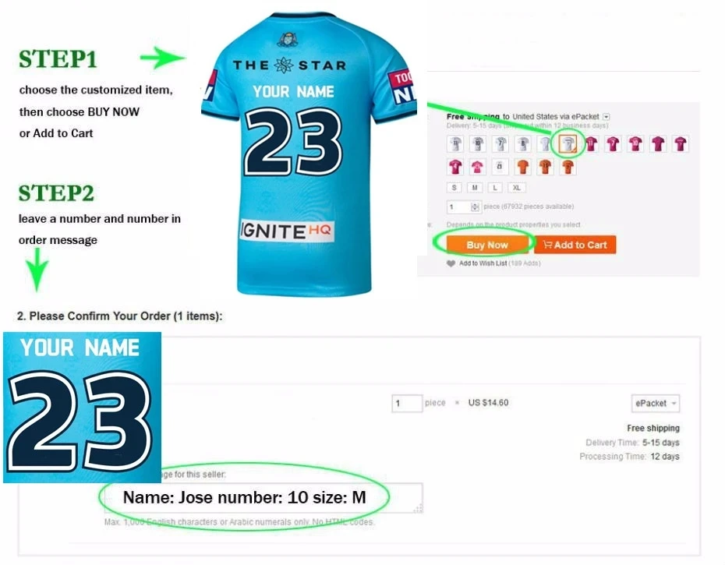Pick the first orange jersey thumbnail

coord(523,167)
